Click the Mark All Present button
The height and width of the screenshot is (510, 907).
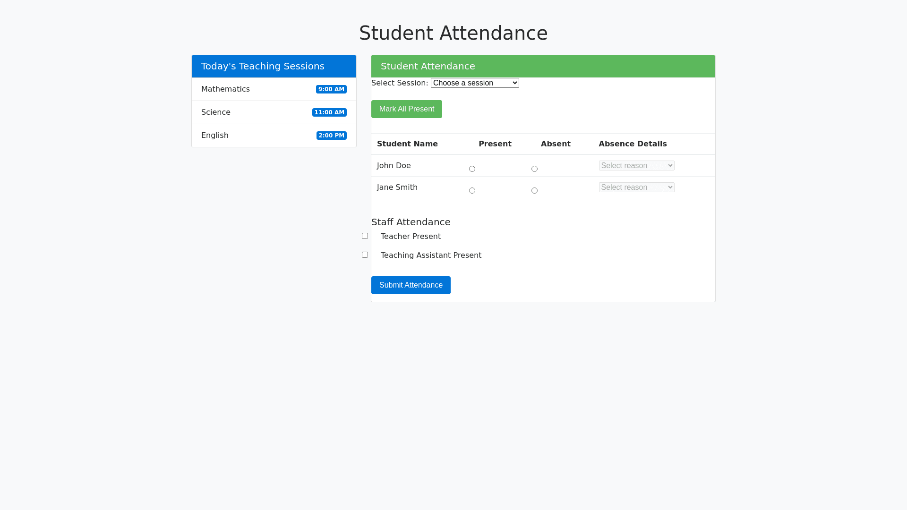(x=406, y=109)
